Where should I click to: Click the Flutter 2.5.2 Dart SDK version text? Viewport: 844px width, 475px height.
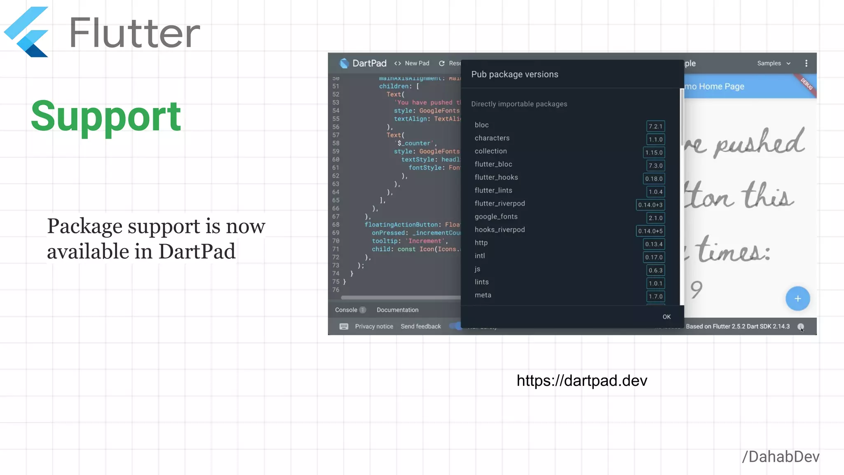738,326
